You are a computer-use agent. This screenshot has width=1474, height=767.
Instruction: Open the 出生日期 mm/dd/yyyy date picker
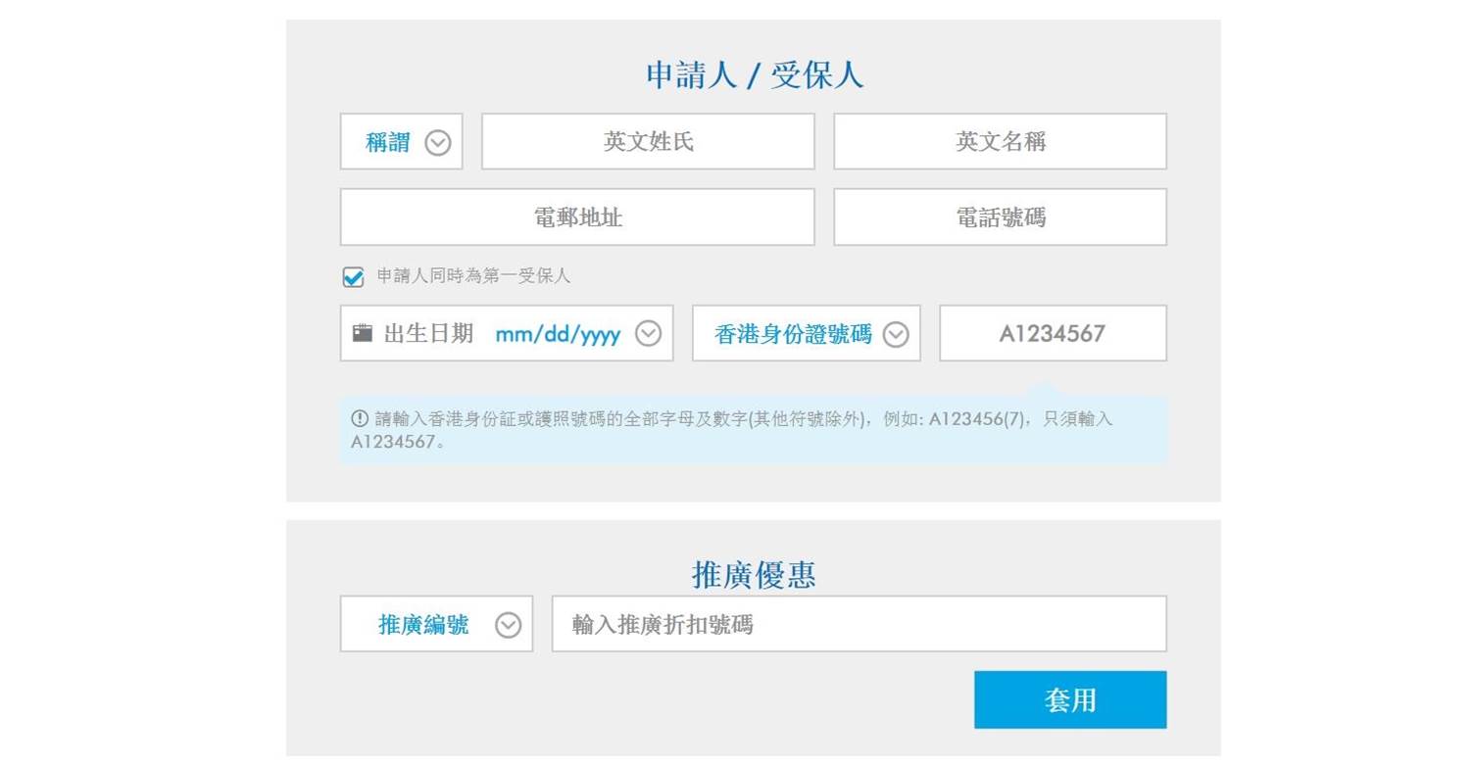[507, 333]
